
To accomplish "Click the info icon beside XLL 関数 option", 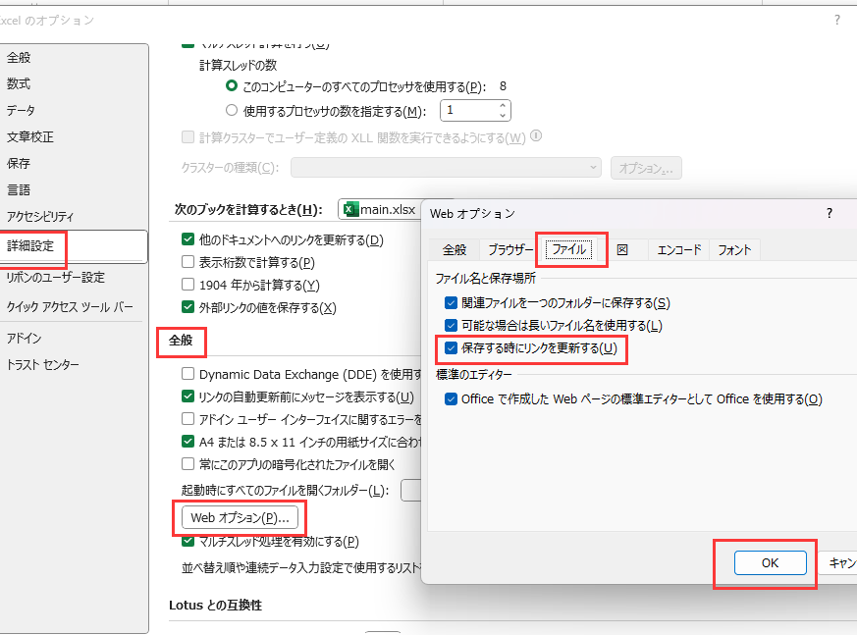I will click(537, 136).
